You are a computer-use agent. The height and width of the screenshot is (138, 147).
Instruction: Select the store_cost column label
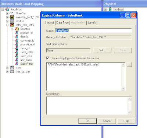coord(26,56)
